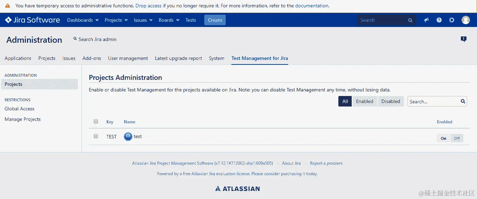Viewport: 477px width, 199px height.
Task: Sort by the Key column header
Action: [x=110, y=122]
